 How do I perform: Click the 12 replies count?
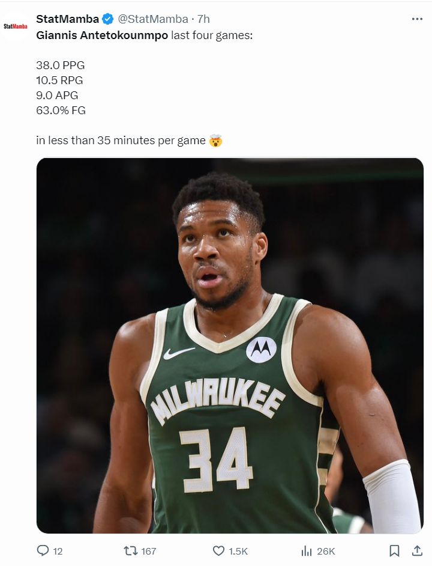tap(58, 551)
